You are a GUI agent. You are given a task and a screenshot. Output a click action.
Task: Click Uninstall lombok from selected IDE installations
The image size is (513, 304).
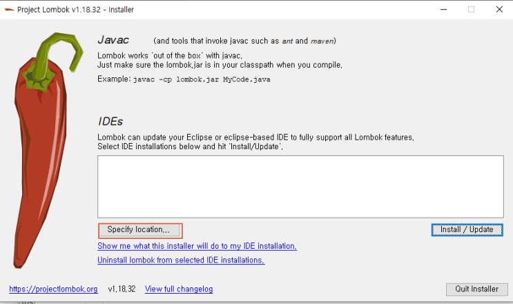point(181,260)
